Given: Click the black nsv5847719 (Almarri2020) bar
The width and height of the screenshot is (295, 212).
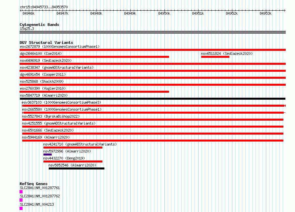Looking at the screenshot, I should point(152,99).
